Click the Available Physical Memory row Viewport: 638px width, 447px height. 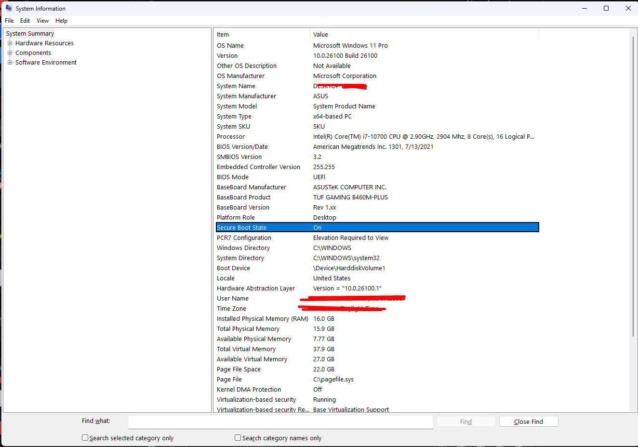pos(377,339)
